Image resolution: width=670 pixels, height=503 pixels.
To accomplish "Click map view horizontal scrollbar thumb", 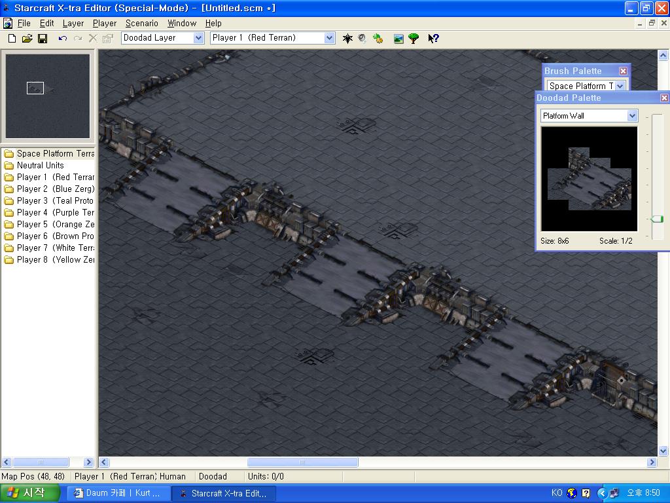I will pyautogui.click(x=302, y=462).
